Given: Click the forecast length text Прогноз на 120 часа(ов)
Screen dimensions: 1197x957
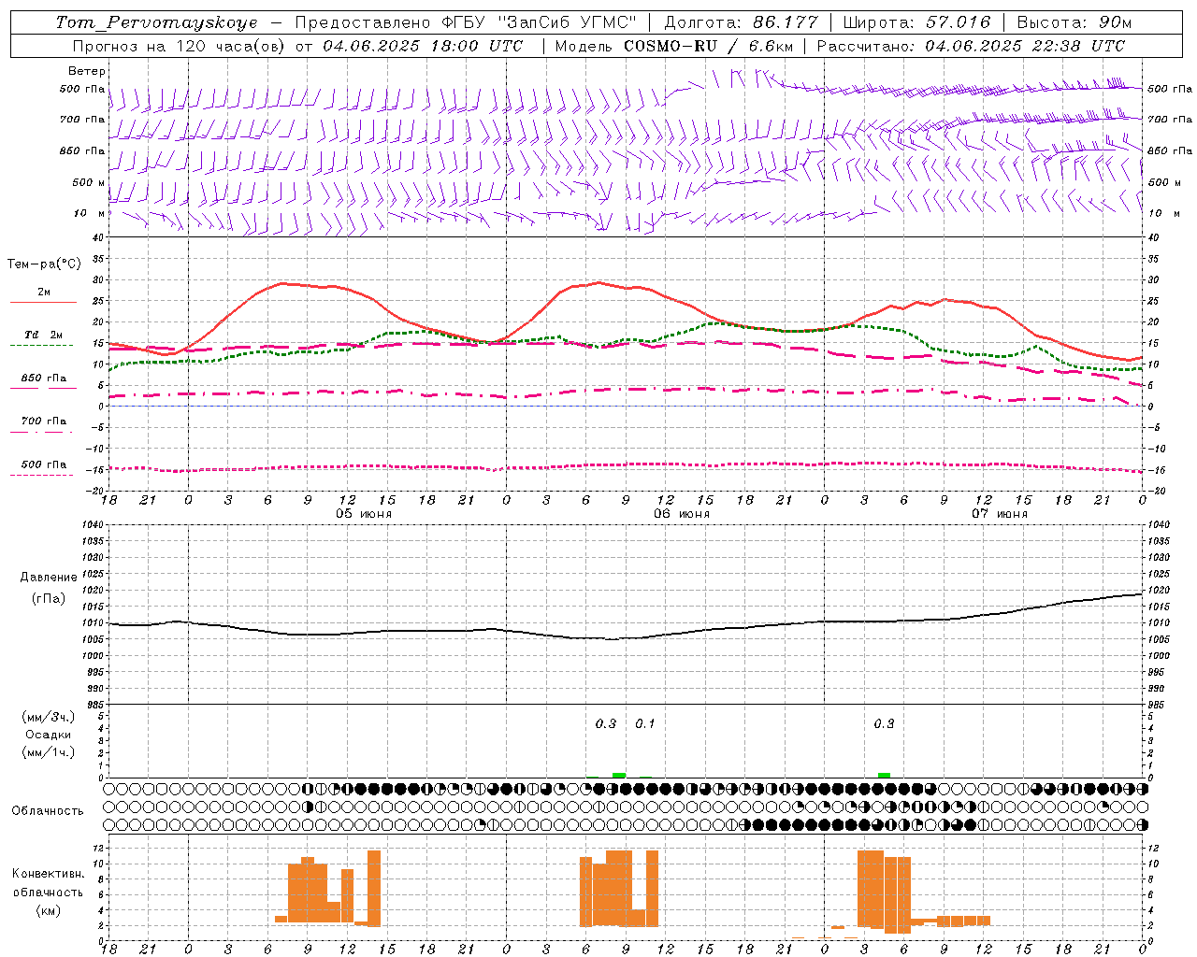Looking at the screenshot, I should click(180, 46).
